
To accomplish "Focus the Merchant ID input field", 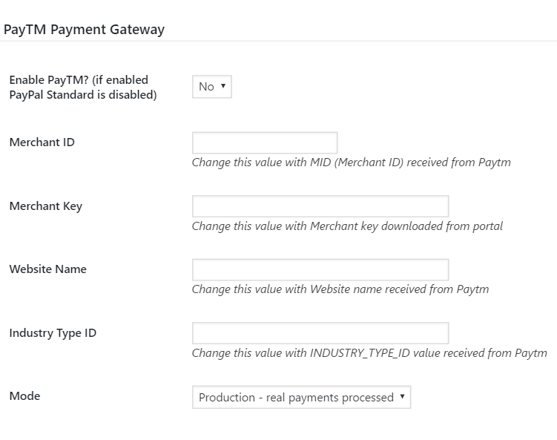I will [265, 142].
